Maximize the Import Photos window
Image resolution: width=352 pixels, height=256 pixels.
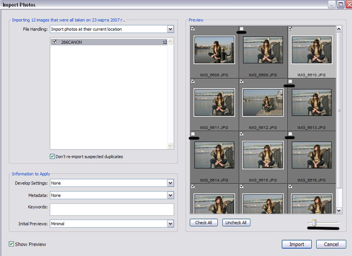[340, 4]
